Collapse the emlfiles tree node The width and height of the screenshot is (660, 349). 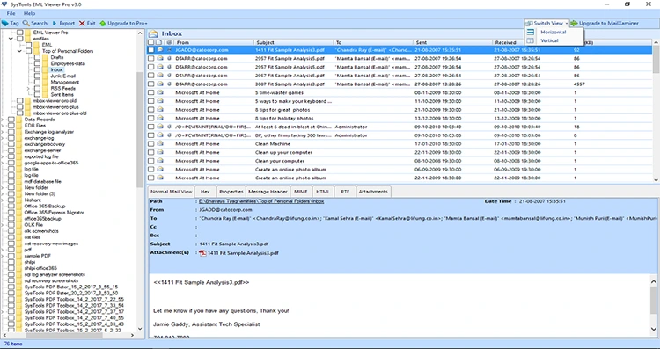click(11, 39)
